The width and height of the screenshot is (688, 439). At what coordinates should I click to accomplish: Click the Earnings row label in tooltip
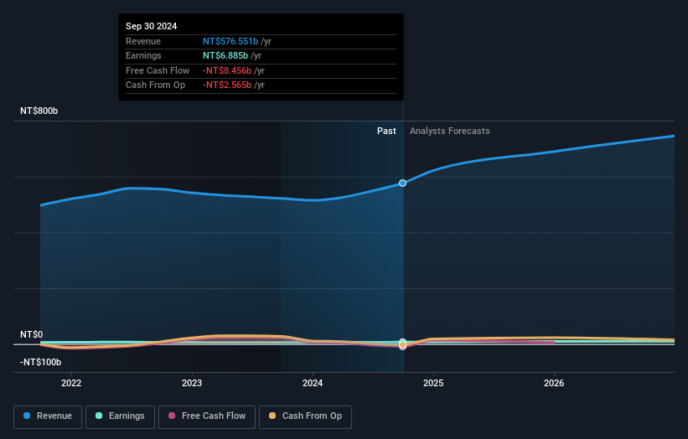pos(143,55)
